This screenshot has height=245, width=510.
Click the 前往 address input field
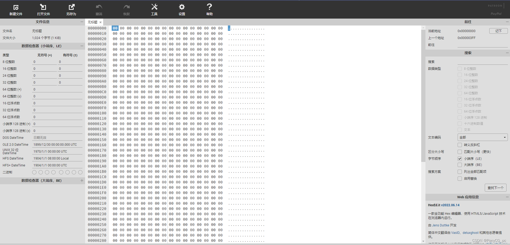coord(483,45)
